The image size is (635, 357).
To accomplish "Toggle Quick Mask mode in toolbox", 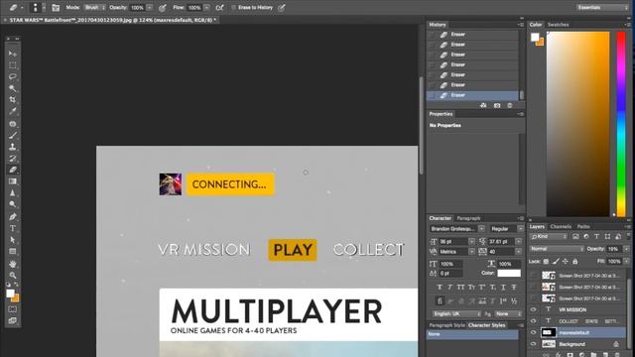I will pyautogui.click(x=13, y=309).
